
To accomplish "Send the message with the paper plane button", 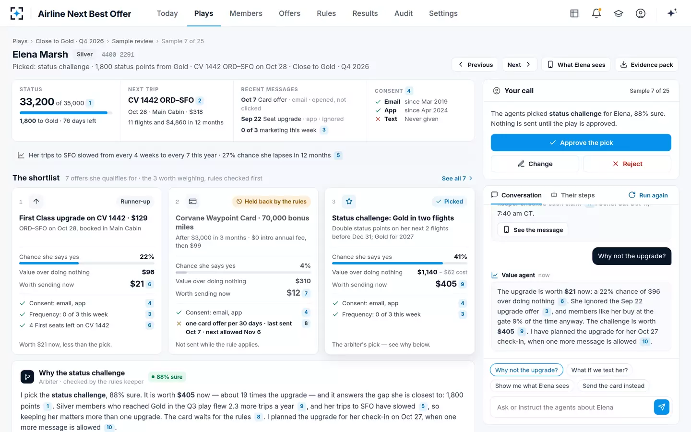I will tap(662, 407).
